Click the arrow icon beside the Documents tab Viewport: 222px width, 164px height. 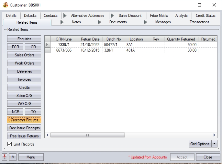[x=99, y=22]
